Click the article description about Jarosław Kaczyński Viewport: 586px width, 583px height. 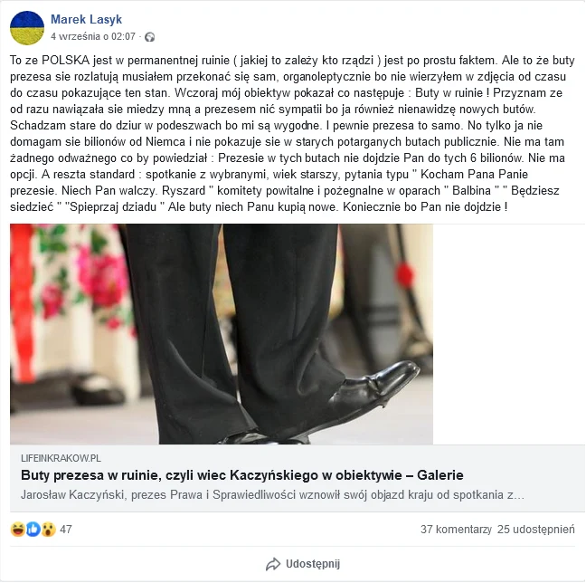tap(272, 495)
